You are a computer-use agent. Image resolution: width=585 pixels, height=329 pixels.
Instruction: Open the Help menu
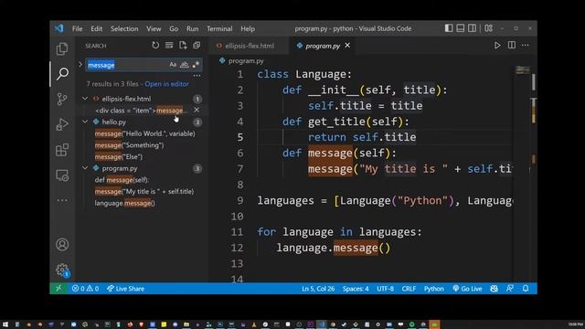[248, 28]
